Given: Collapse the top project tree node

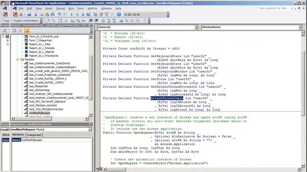Looking at the screenshot, I should [x=3, y=36].
